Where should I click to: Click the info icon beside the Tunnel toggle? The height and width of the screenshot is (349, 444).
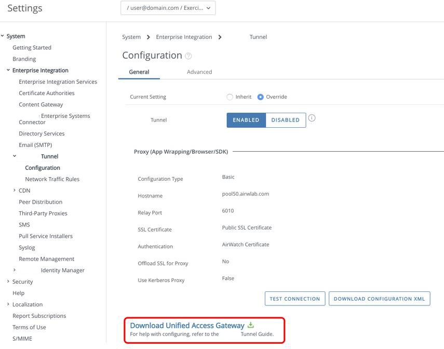click(311, 117)
